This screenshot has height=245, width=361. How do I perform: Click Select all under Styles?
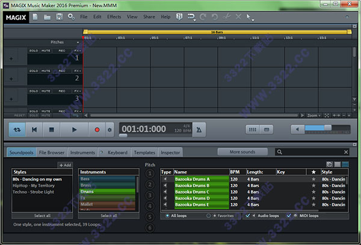[42, 216]
